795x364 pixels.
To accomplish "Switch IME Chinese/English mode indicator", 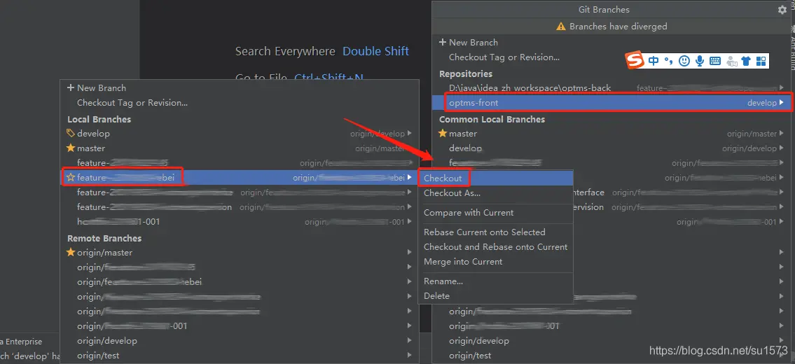I will (654, 61).
